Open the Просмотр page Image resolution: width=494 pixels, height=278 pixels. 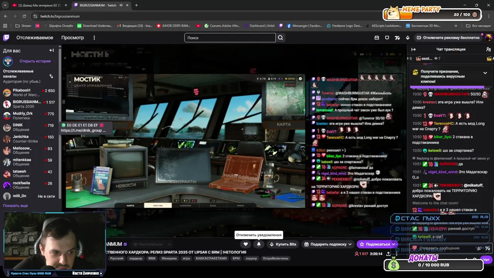tap(73, 37)
